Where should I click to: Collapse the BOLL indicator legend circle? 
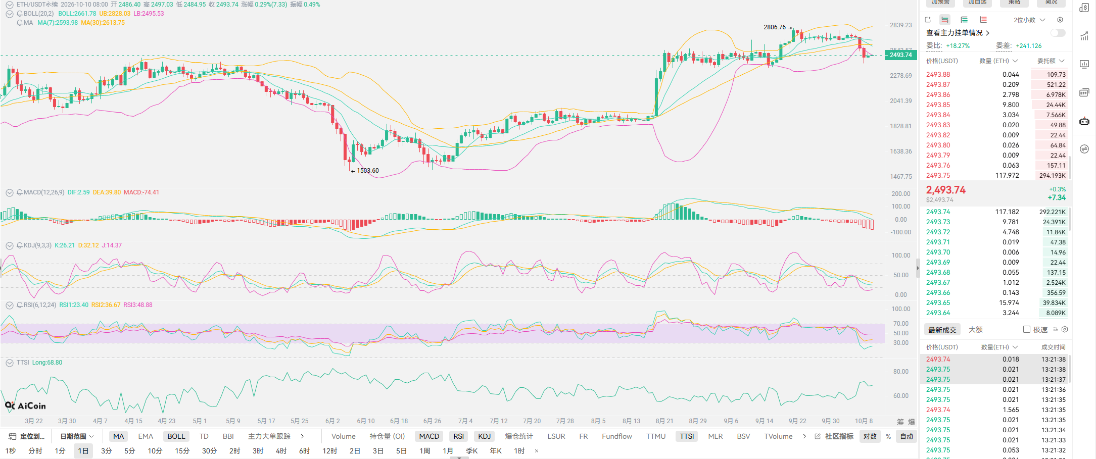pyautogui.click(x=9, y=14)
